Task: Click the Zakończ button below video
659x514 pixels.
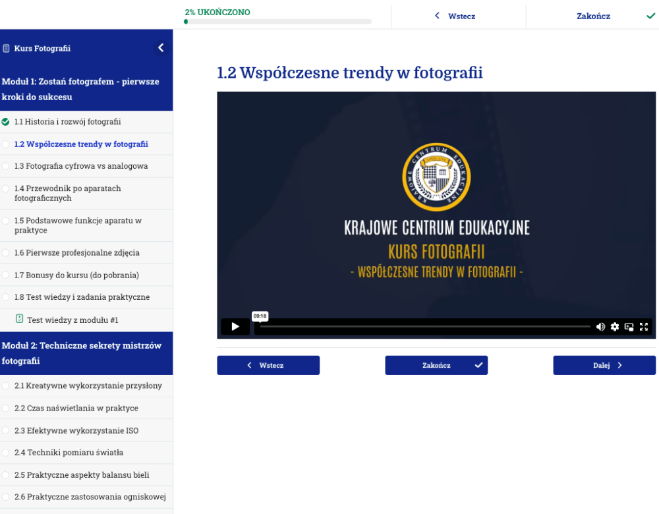Action: point(436,365)
